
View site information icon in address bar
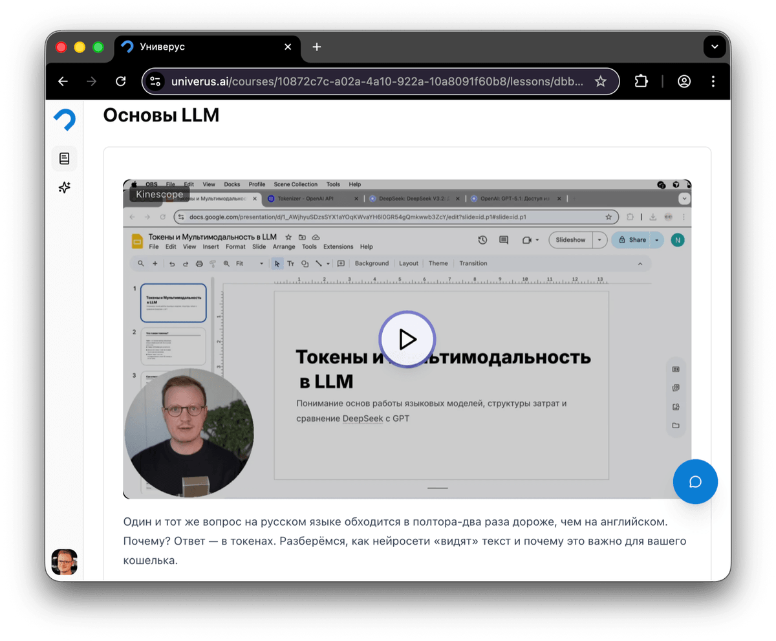155,81
